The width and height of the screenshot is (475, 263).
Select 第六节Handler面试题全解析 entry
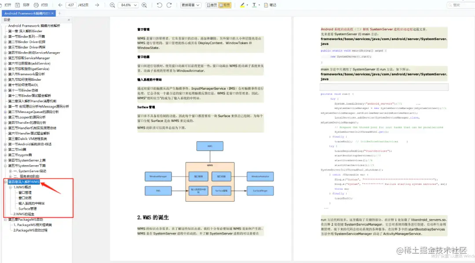29,133
